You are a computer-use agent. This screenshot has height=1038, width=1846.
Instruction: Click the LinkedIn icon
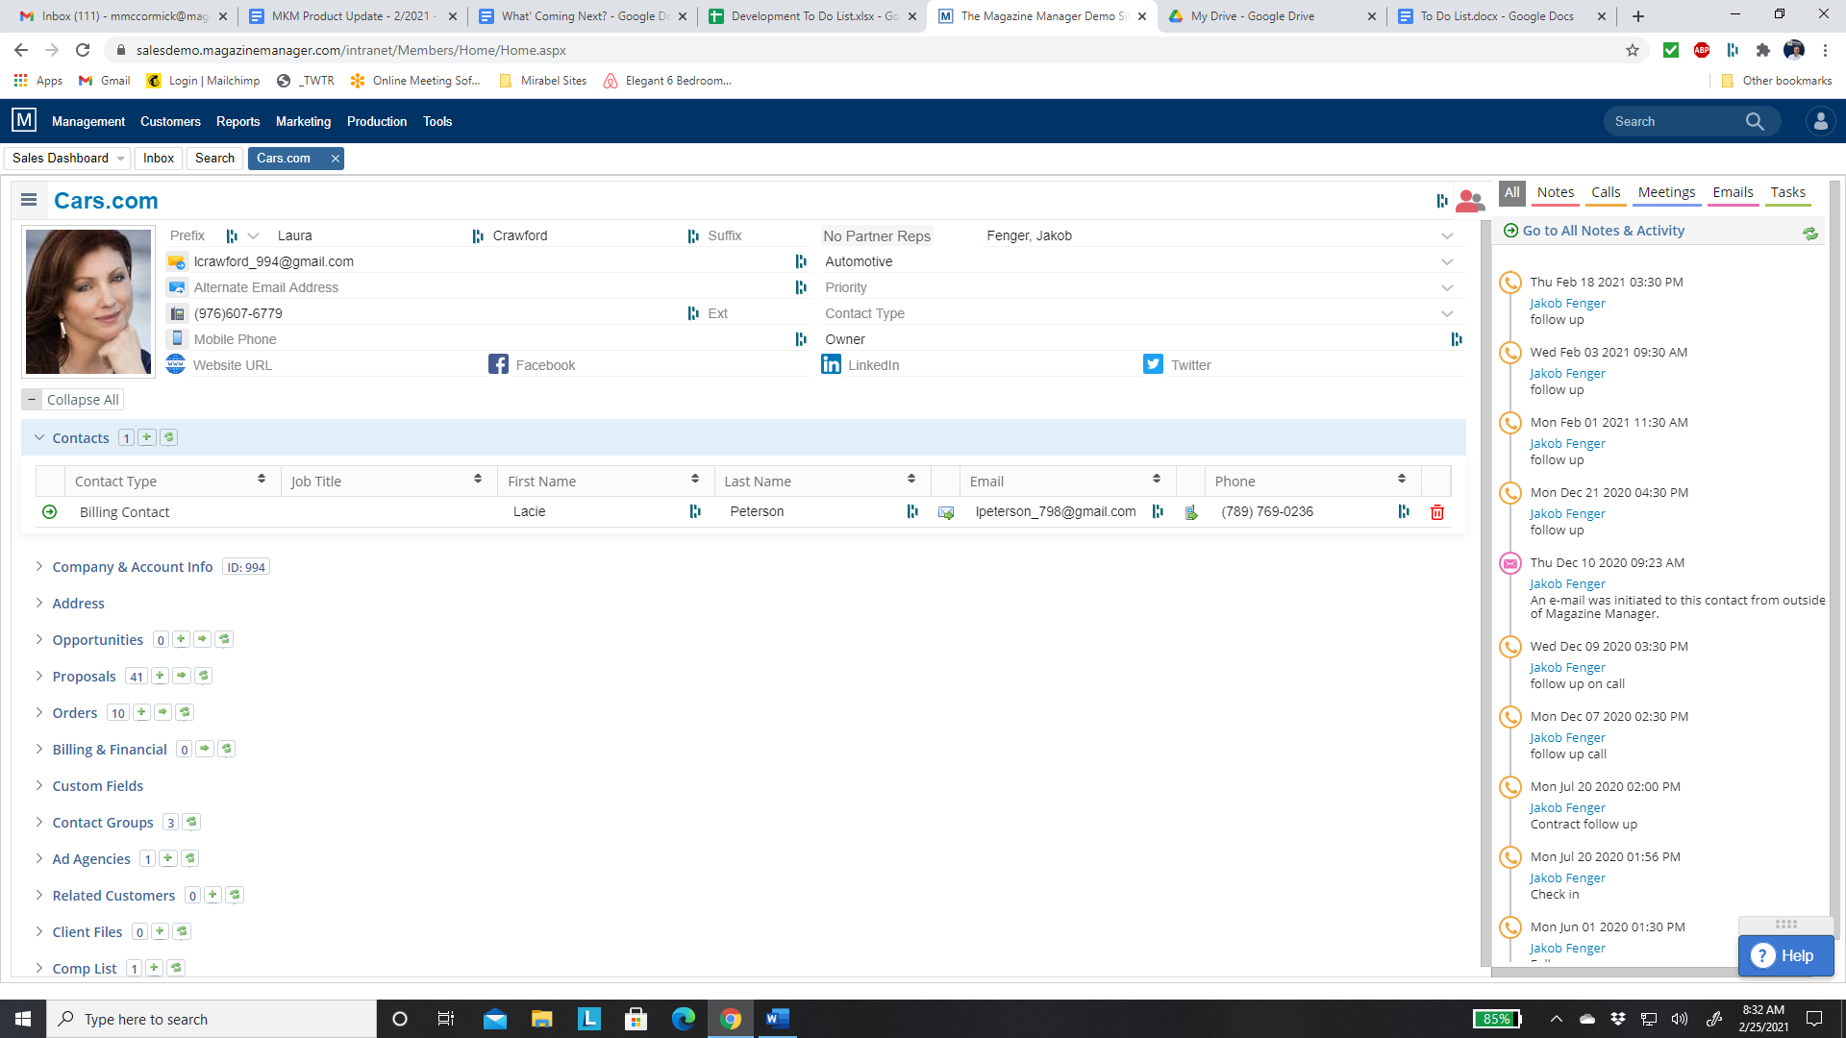pyautogui.click(x=831, y=364)
